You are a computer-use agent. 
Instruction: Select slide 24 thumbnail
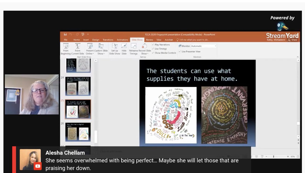[78, 86]
